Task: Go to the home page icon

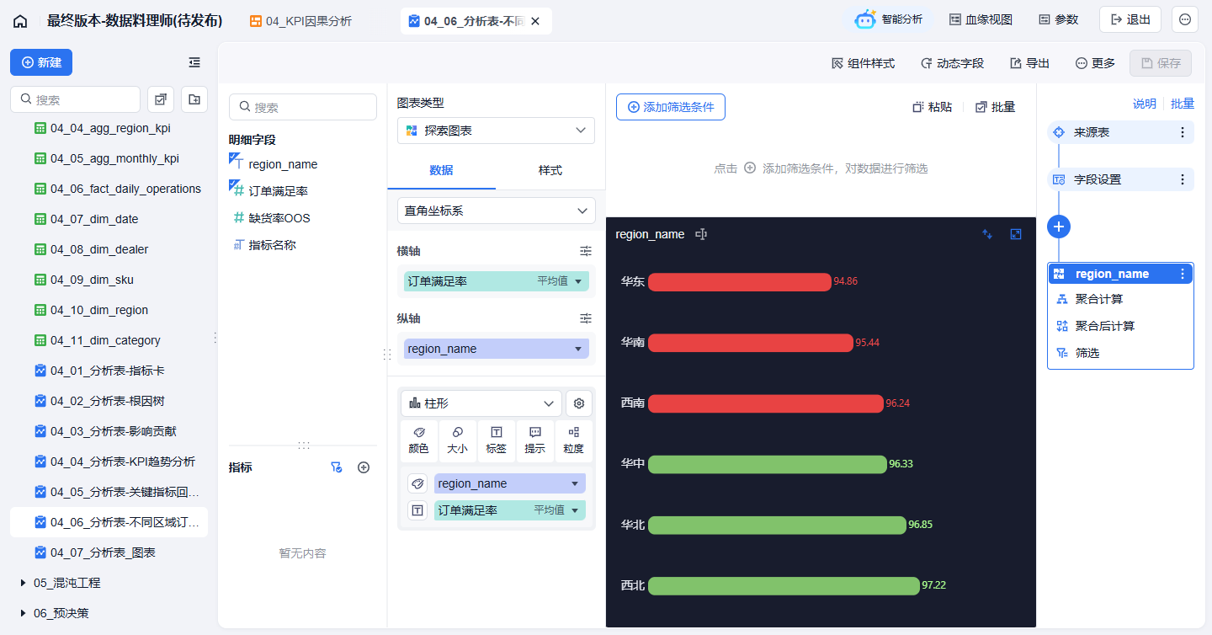Action: pos(20,21)
